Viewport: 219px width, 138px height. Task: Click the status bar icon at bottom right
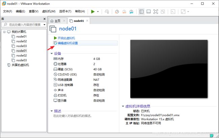coord(212,136)
